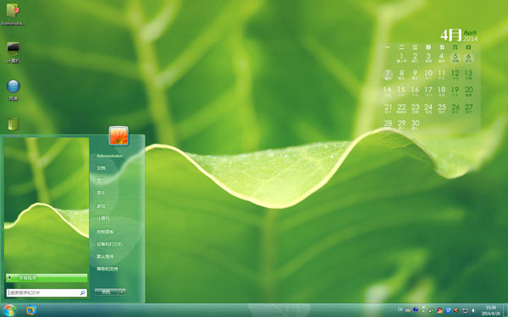Image resolution: width=508 pixels, height=317 pixels.
Task: Select date 27 on the calendar
Action: pyautogui.click(x=469, y=108)
